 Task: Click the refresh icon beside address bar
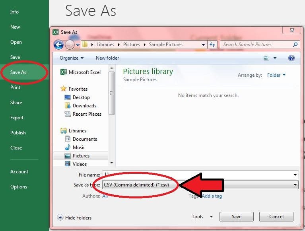pos(212,45)
